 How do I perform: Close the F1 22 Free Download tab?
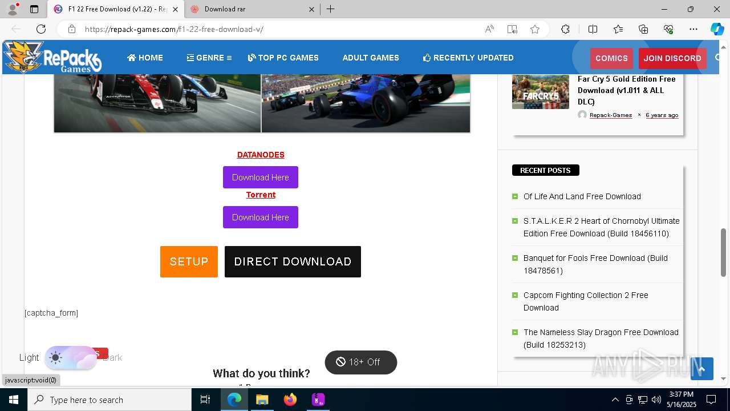coord(175,9)
